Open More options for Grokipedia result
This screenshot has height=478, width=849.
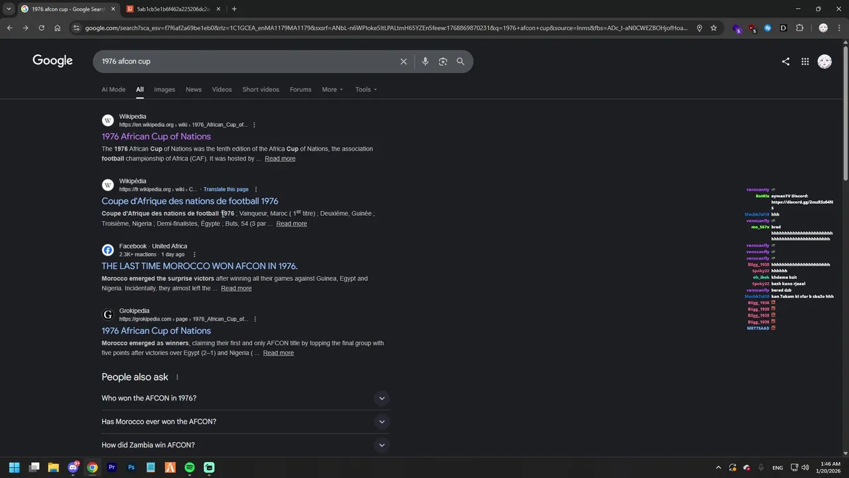pos(255,319)
